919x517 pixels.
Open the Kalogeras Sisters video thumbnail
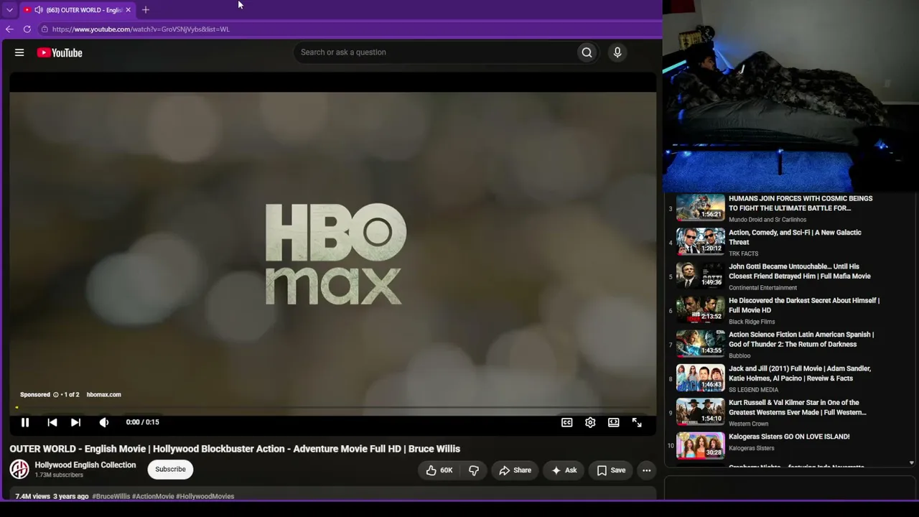pyautogui.click(x=701, y=446)
